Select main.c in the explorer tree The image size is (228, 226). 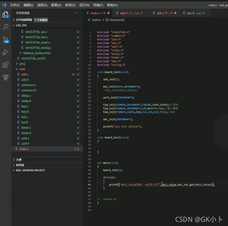click(x=47, y=149)
